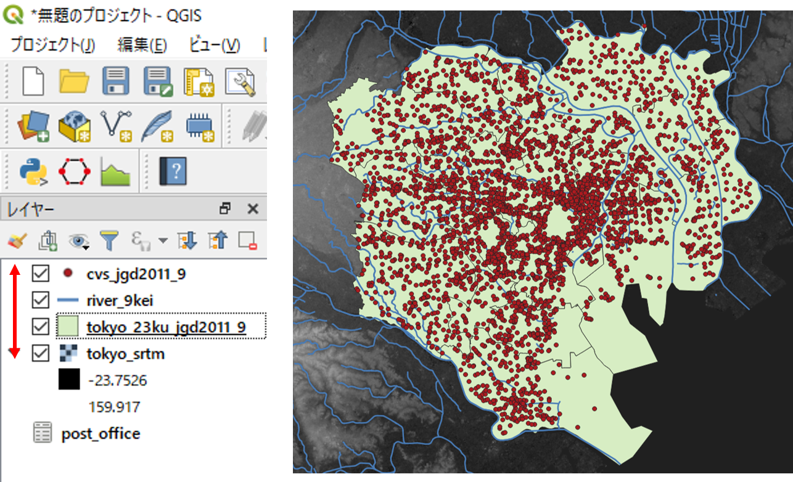Toggle visibility of tokyo_23ku_jgd2011_9 layer

40,327
